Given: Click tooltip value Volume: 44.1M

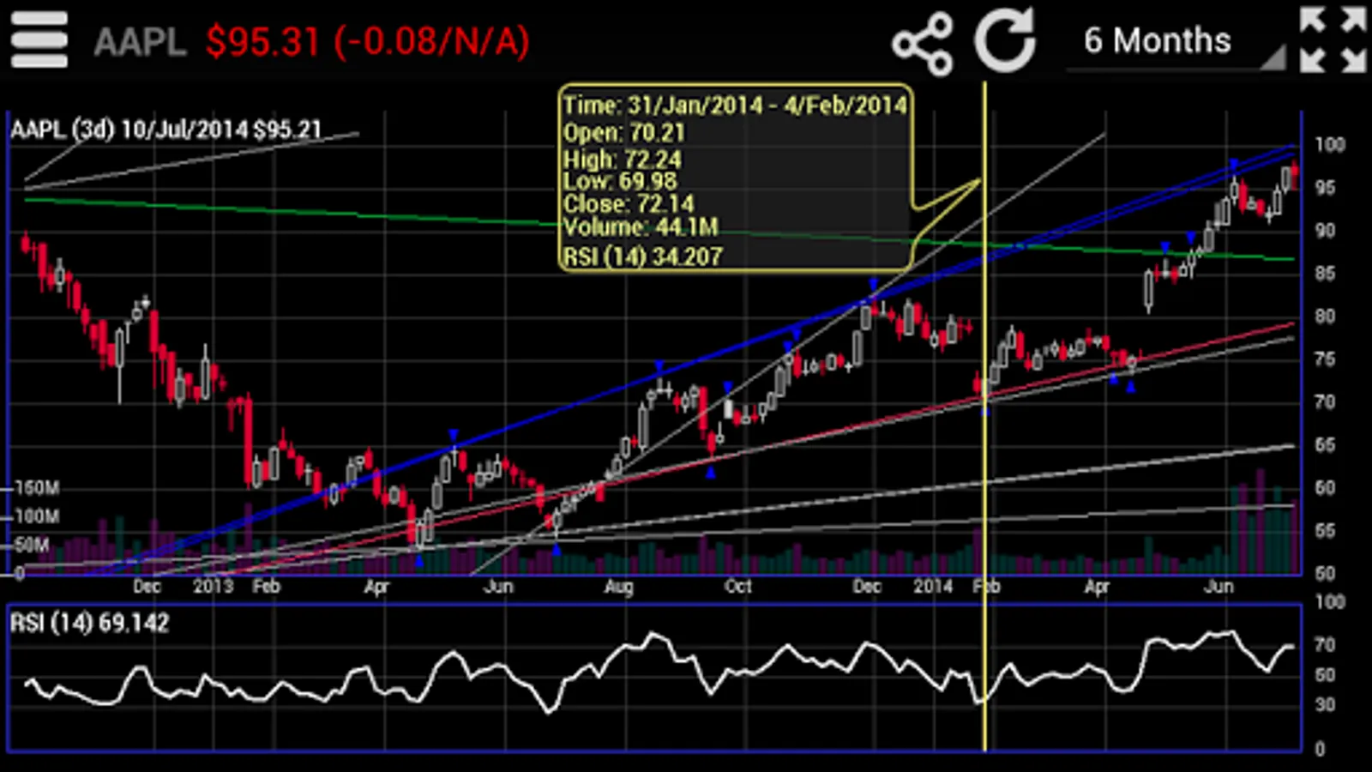Looking at the screenshot, I should point(641,227).
